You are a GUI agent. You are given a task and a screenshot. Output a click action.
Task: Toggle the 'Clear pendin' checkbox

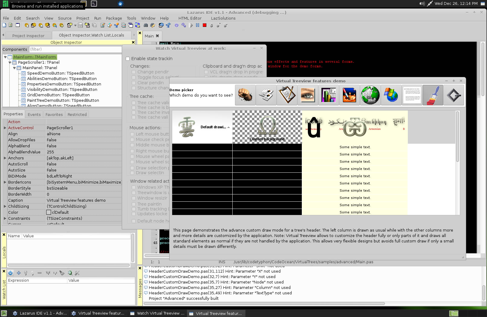pyautogui.click(x=134, y=83)
